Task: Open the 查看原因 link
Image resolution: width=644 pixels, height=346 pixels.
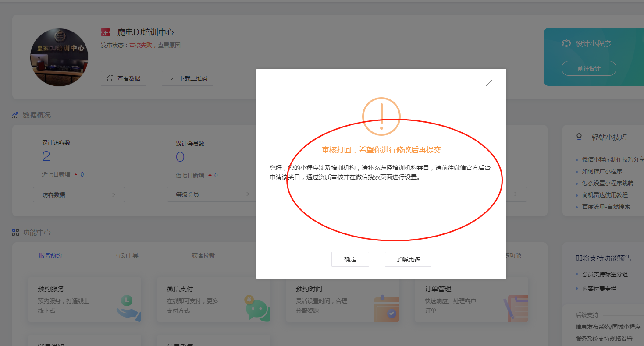Action: (169, 45)
